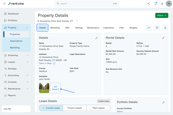Switch to the Inspections tab

108,28
